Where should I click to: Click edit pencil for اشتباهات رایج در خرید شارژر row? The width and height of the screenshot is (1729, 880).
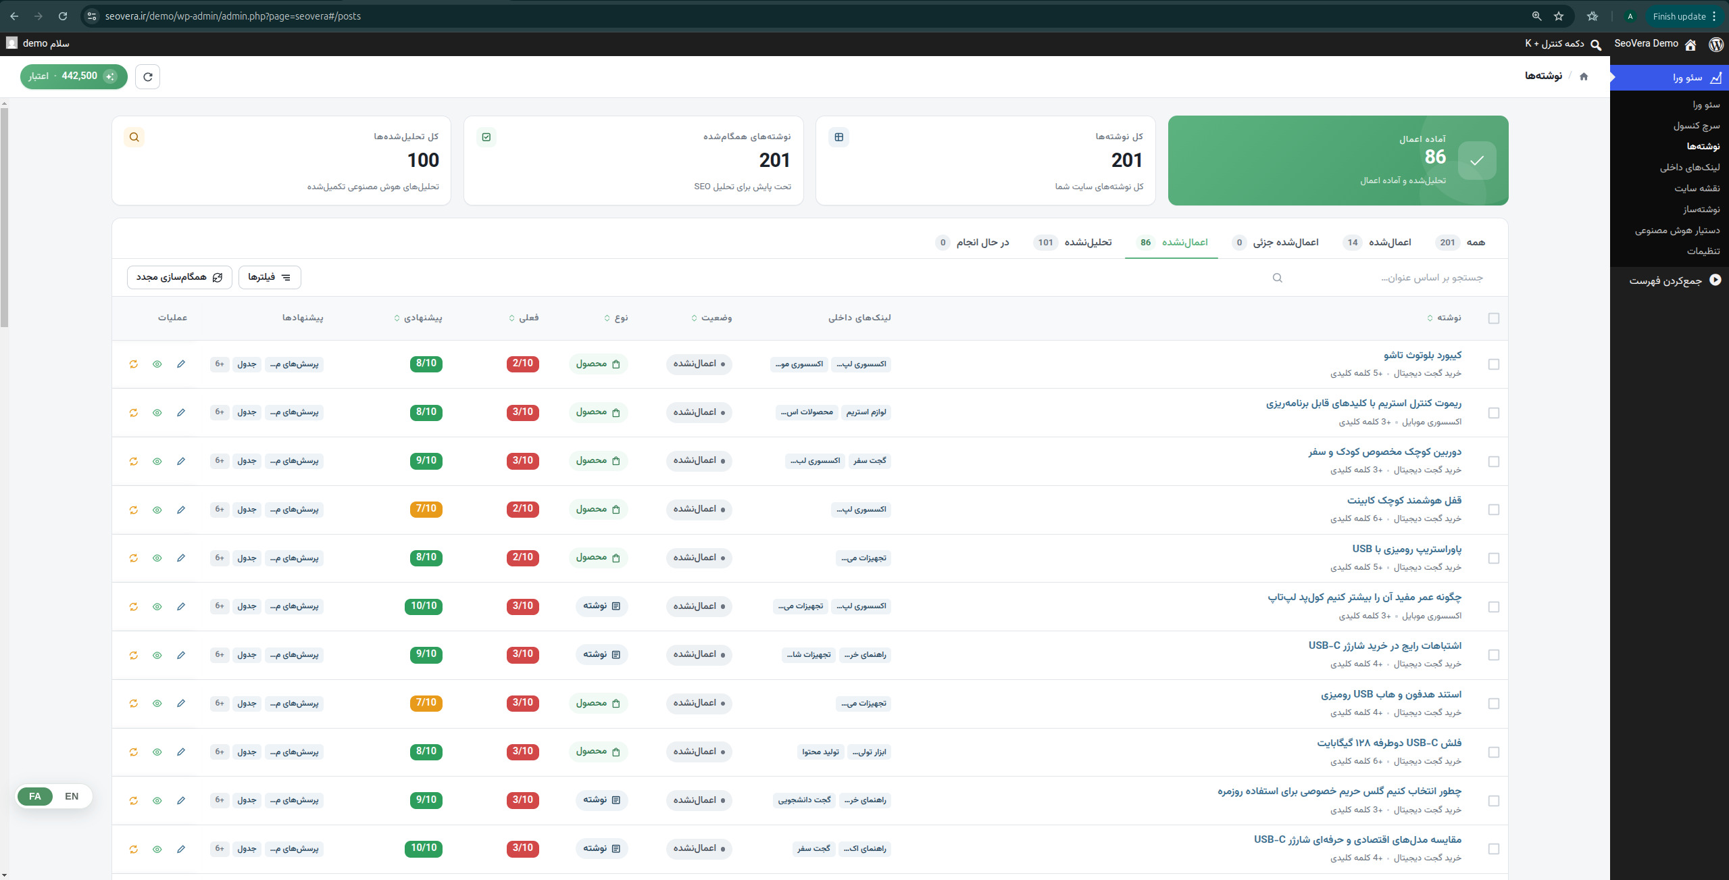[180, 655]
